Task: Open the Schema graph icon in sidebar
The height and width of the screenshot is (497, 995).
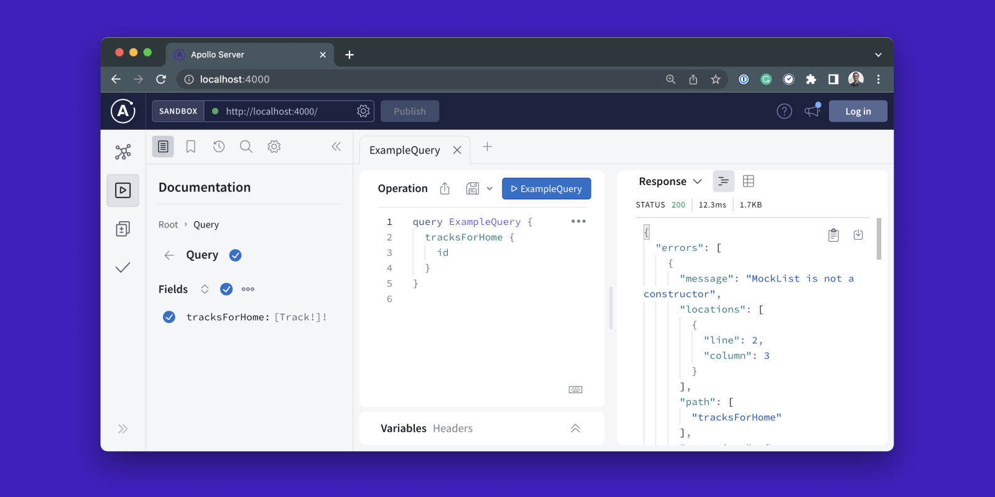Action: pos(123,152)
